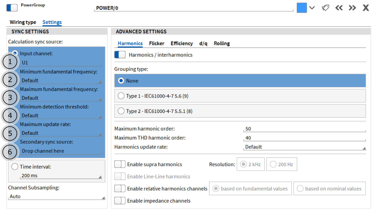This screenshot has width=372, height=210.
Task: Choose 200 Hz resolution
Action: pos(282,164)
